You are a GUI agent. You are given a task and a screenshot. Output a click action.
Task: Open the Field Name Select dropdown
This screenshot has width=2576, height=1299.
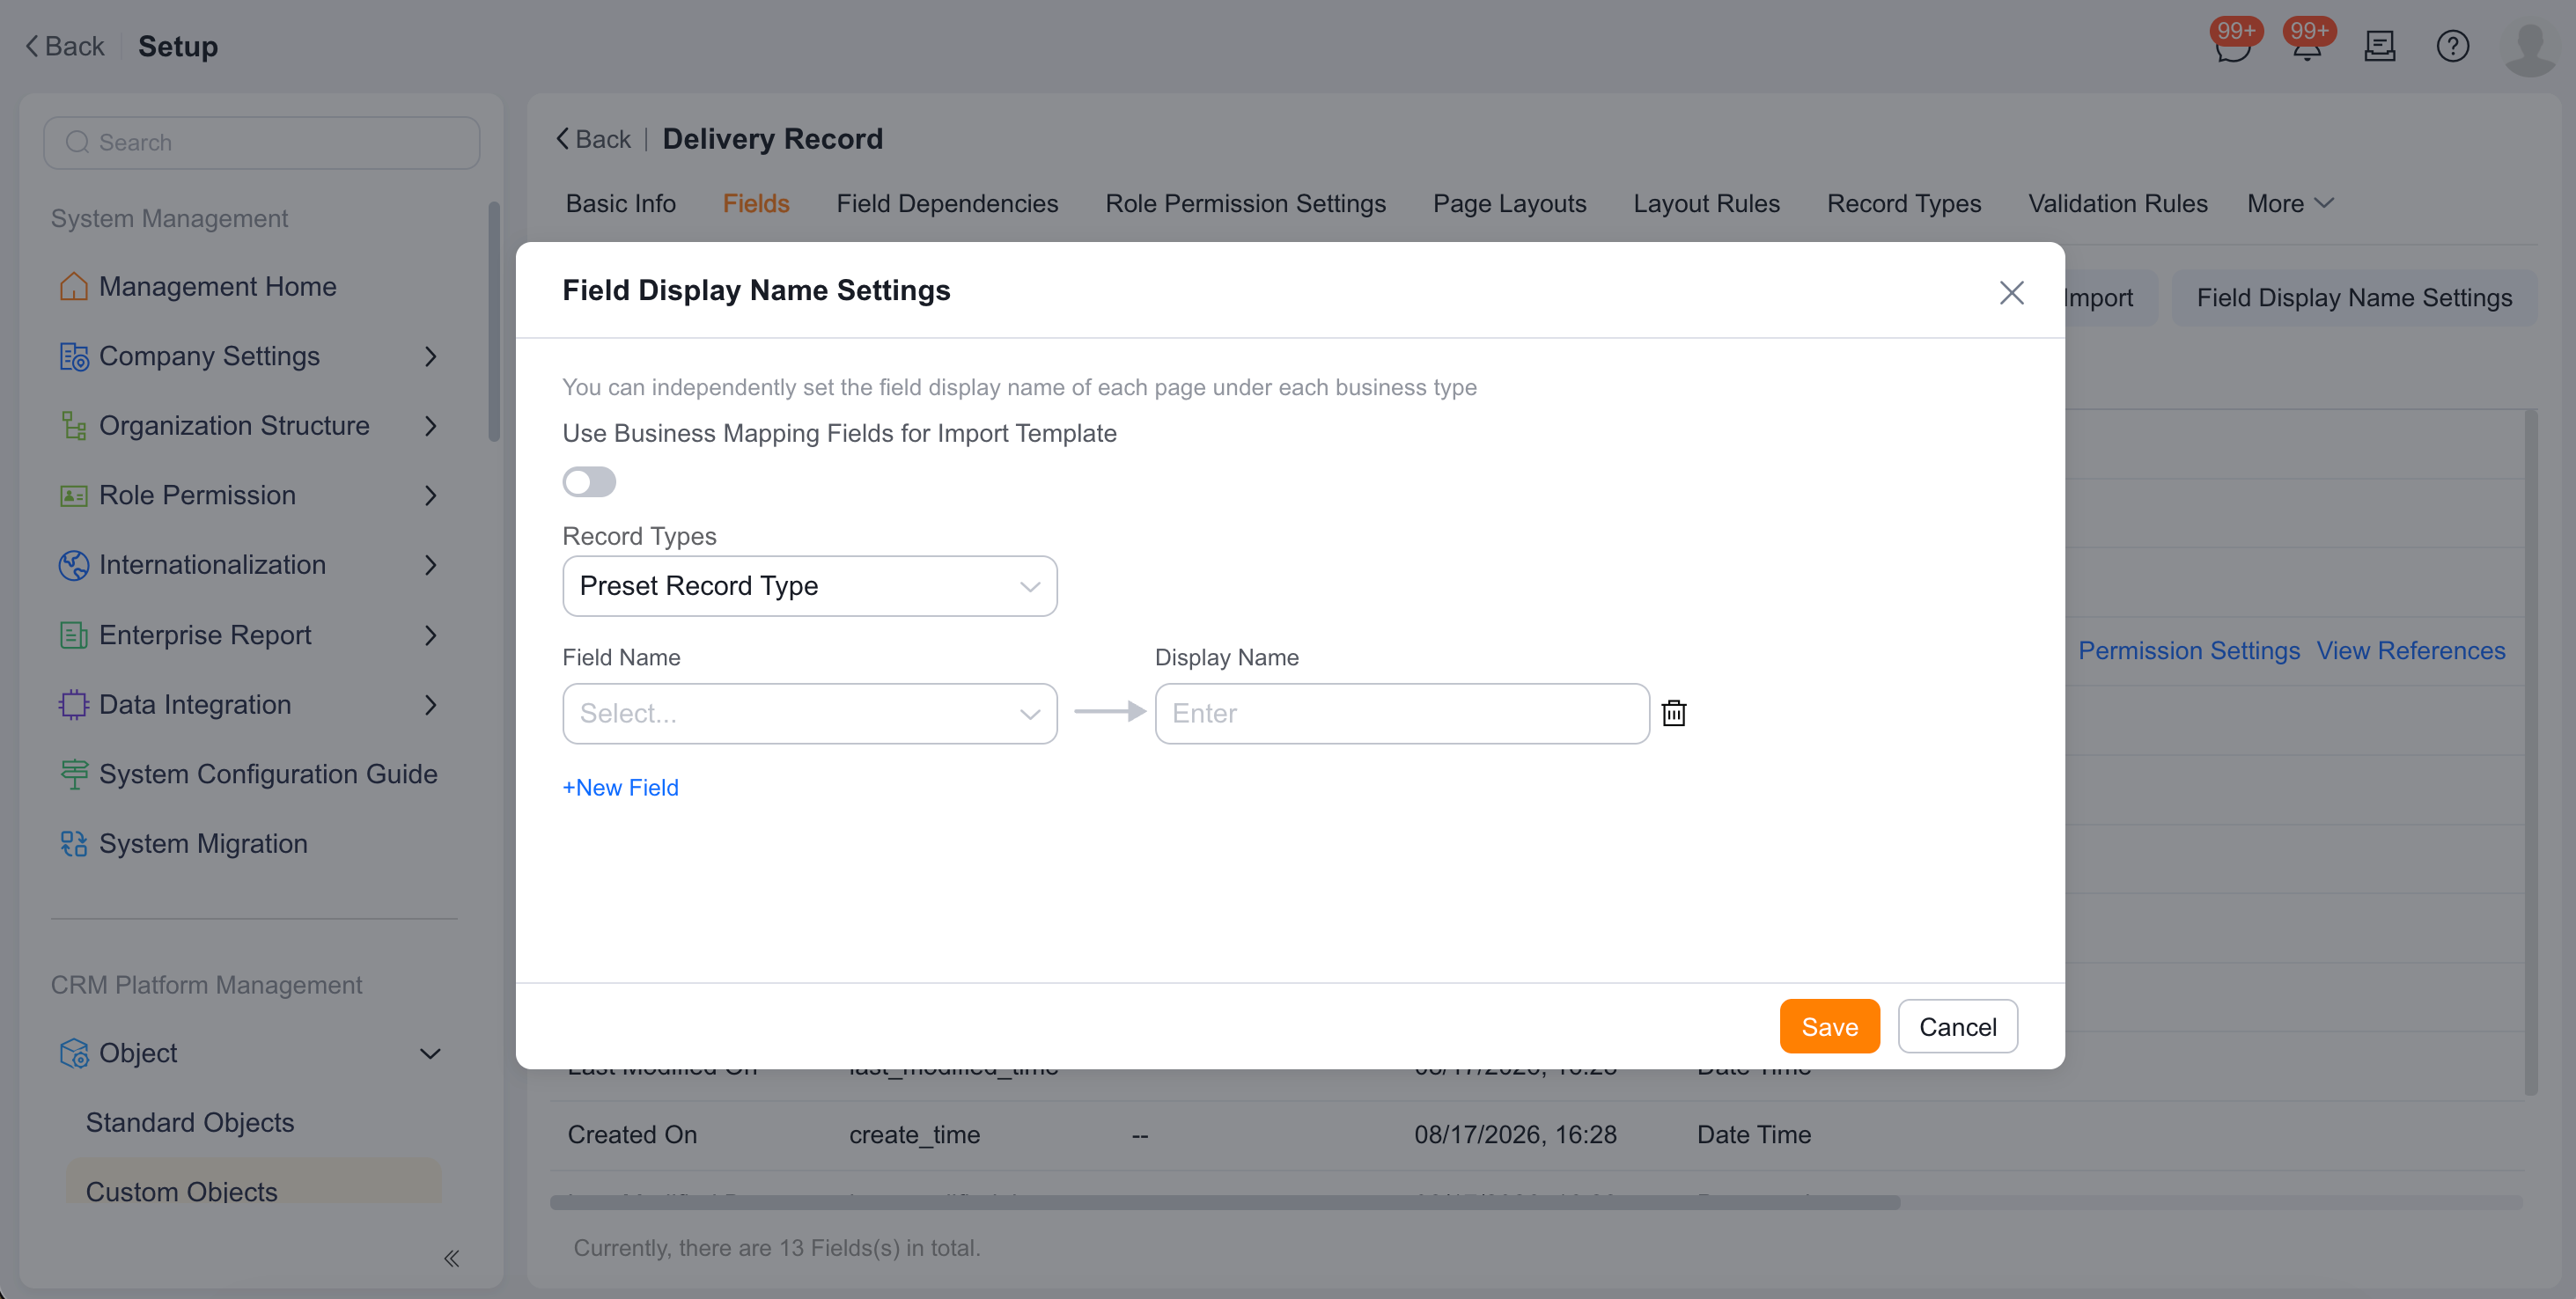809,714
